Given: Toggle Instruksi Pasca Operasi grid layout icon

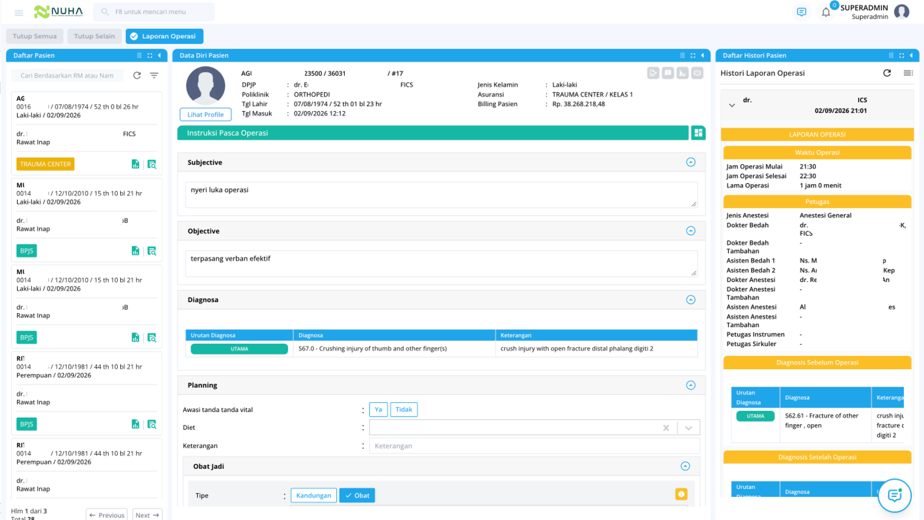Looking at the screenshot, I should [698, 133].
